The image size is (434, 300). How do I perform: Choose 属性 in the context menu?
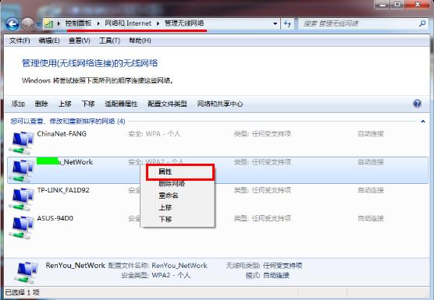[x=180, y=172]
